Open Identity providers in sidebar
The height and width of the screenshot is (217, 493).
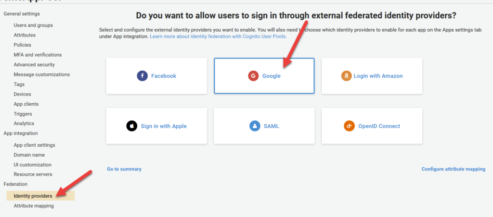point(33,196)
